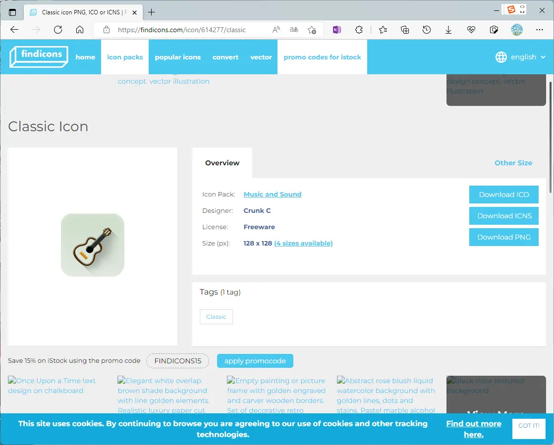554x445 pixels.
Task: Expand the english language dropdown
Action: tap(523, 57)
